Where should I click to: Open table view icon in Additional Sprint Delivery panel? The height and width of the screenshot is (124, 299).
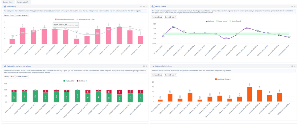292,66
